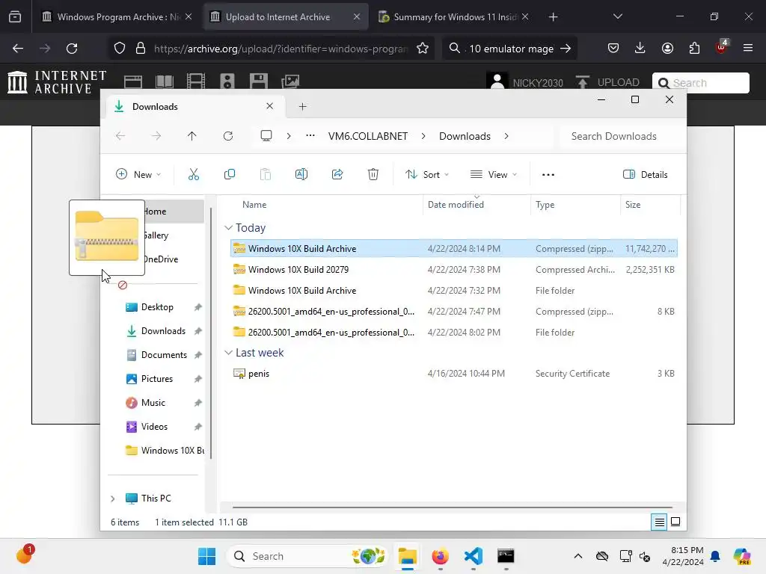Open the New dropdown in Explorer toolbar
The image size is (766, 574).
tap(138, 174)
